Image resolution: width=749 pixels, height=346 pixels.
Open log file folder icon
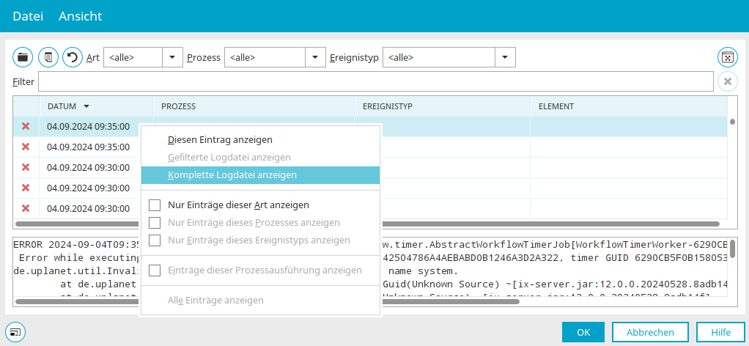click(23, 57)
